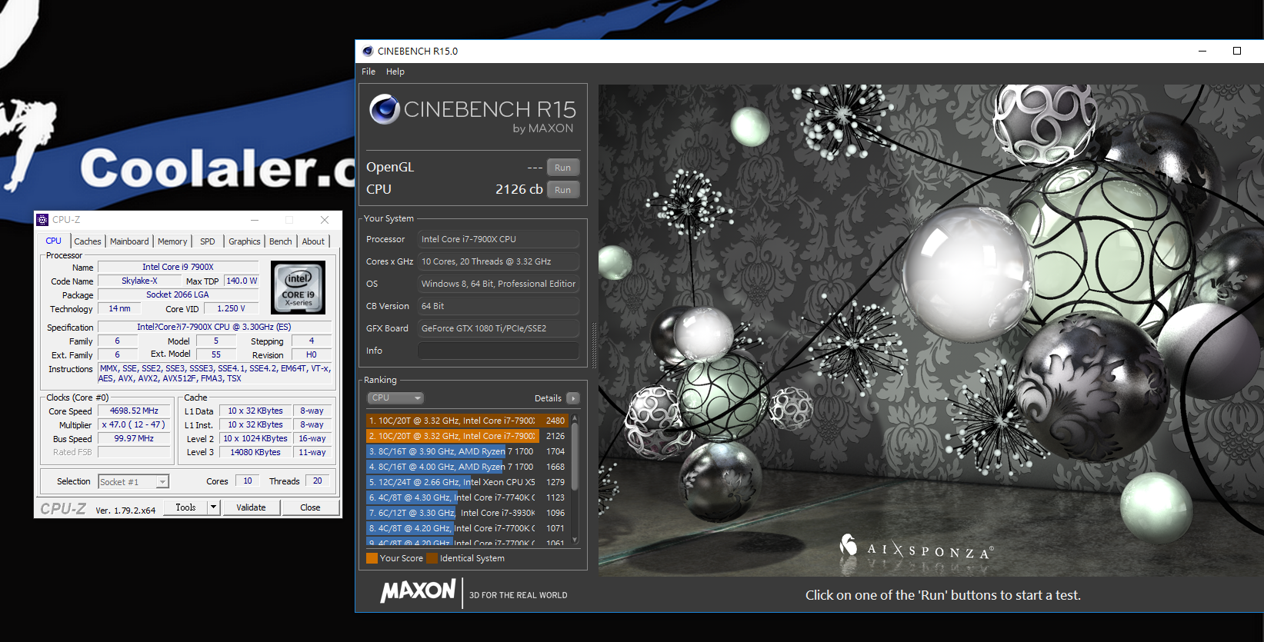Click the Close button in CPU-Z
The height and width of the screenshot is (642, 1264).
pos(310,507)
